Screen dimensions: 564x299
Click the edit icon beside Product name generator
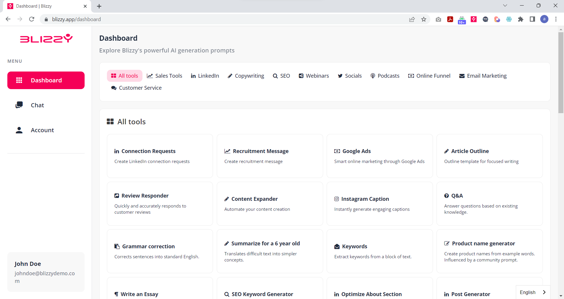pyautogui.click(x=447, y=244)
